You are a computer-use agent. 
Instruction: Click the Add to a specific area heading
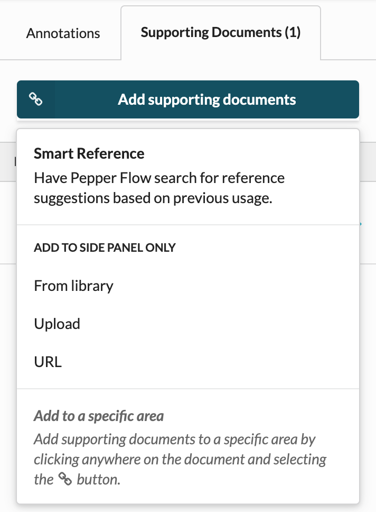(99, 416)
